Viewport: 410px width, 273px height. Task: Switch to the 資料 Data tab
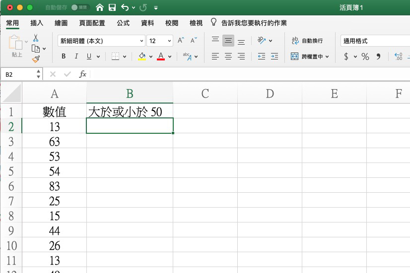(147, 23)
